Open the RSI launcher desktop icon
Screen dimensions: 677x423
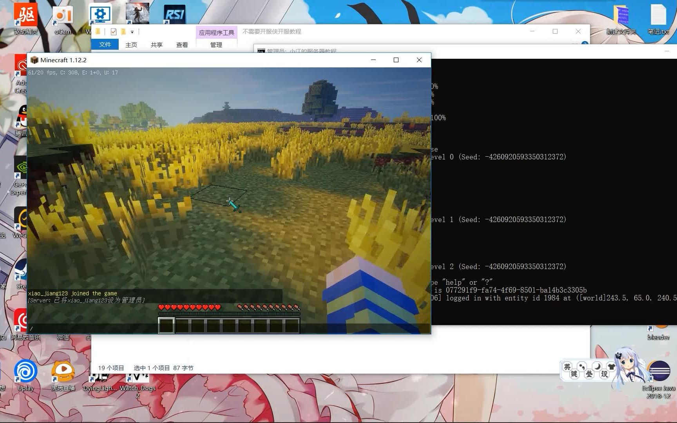pos(174,14)
